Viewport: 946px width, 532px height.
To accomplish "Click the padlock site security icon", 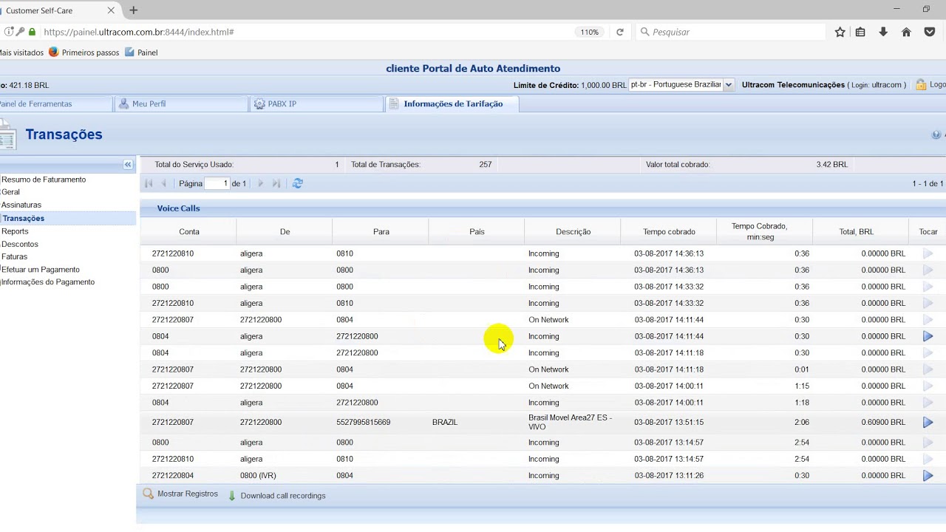I will [x=32, y=32].
